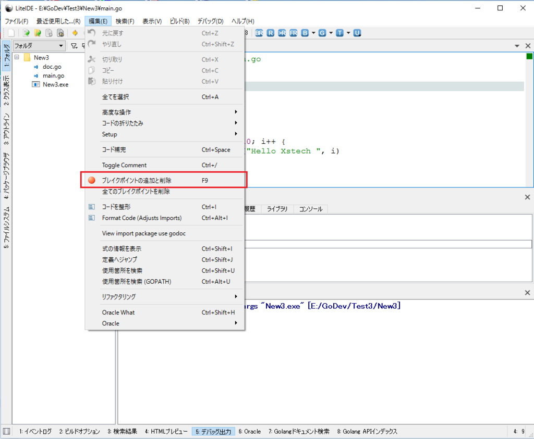Image resolution: width=534 pixels, height=439 pixels.
Task: Toggle the 1: イベントログ bottom panel
Action: 35,432
